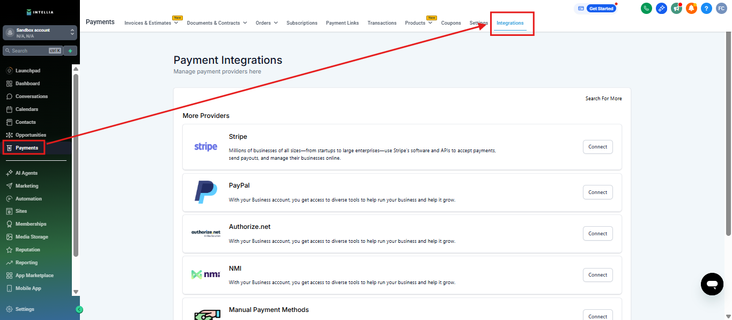
Task: Click the blue question mark help icon
Action: coord(706,9)
